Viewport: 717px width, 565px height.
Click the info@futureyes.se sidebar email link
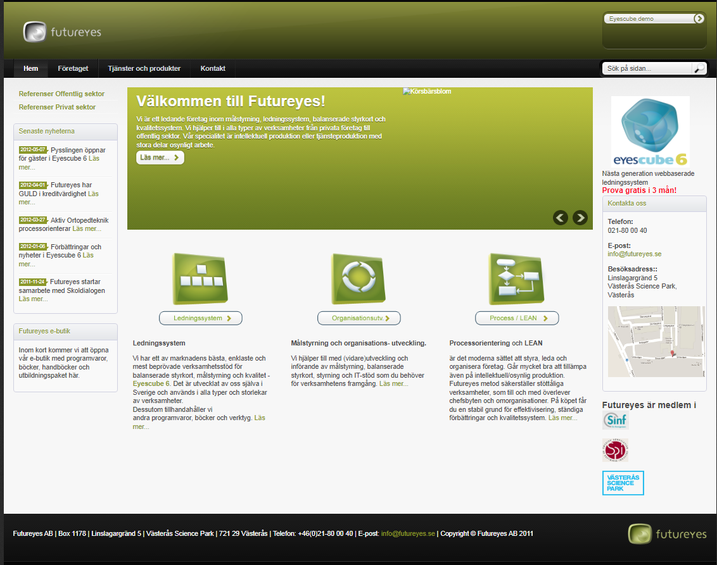(x=634, y=254)
